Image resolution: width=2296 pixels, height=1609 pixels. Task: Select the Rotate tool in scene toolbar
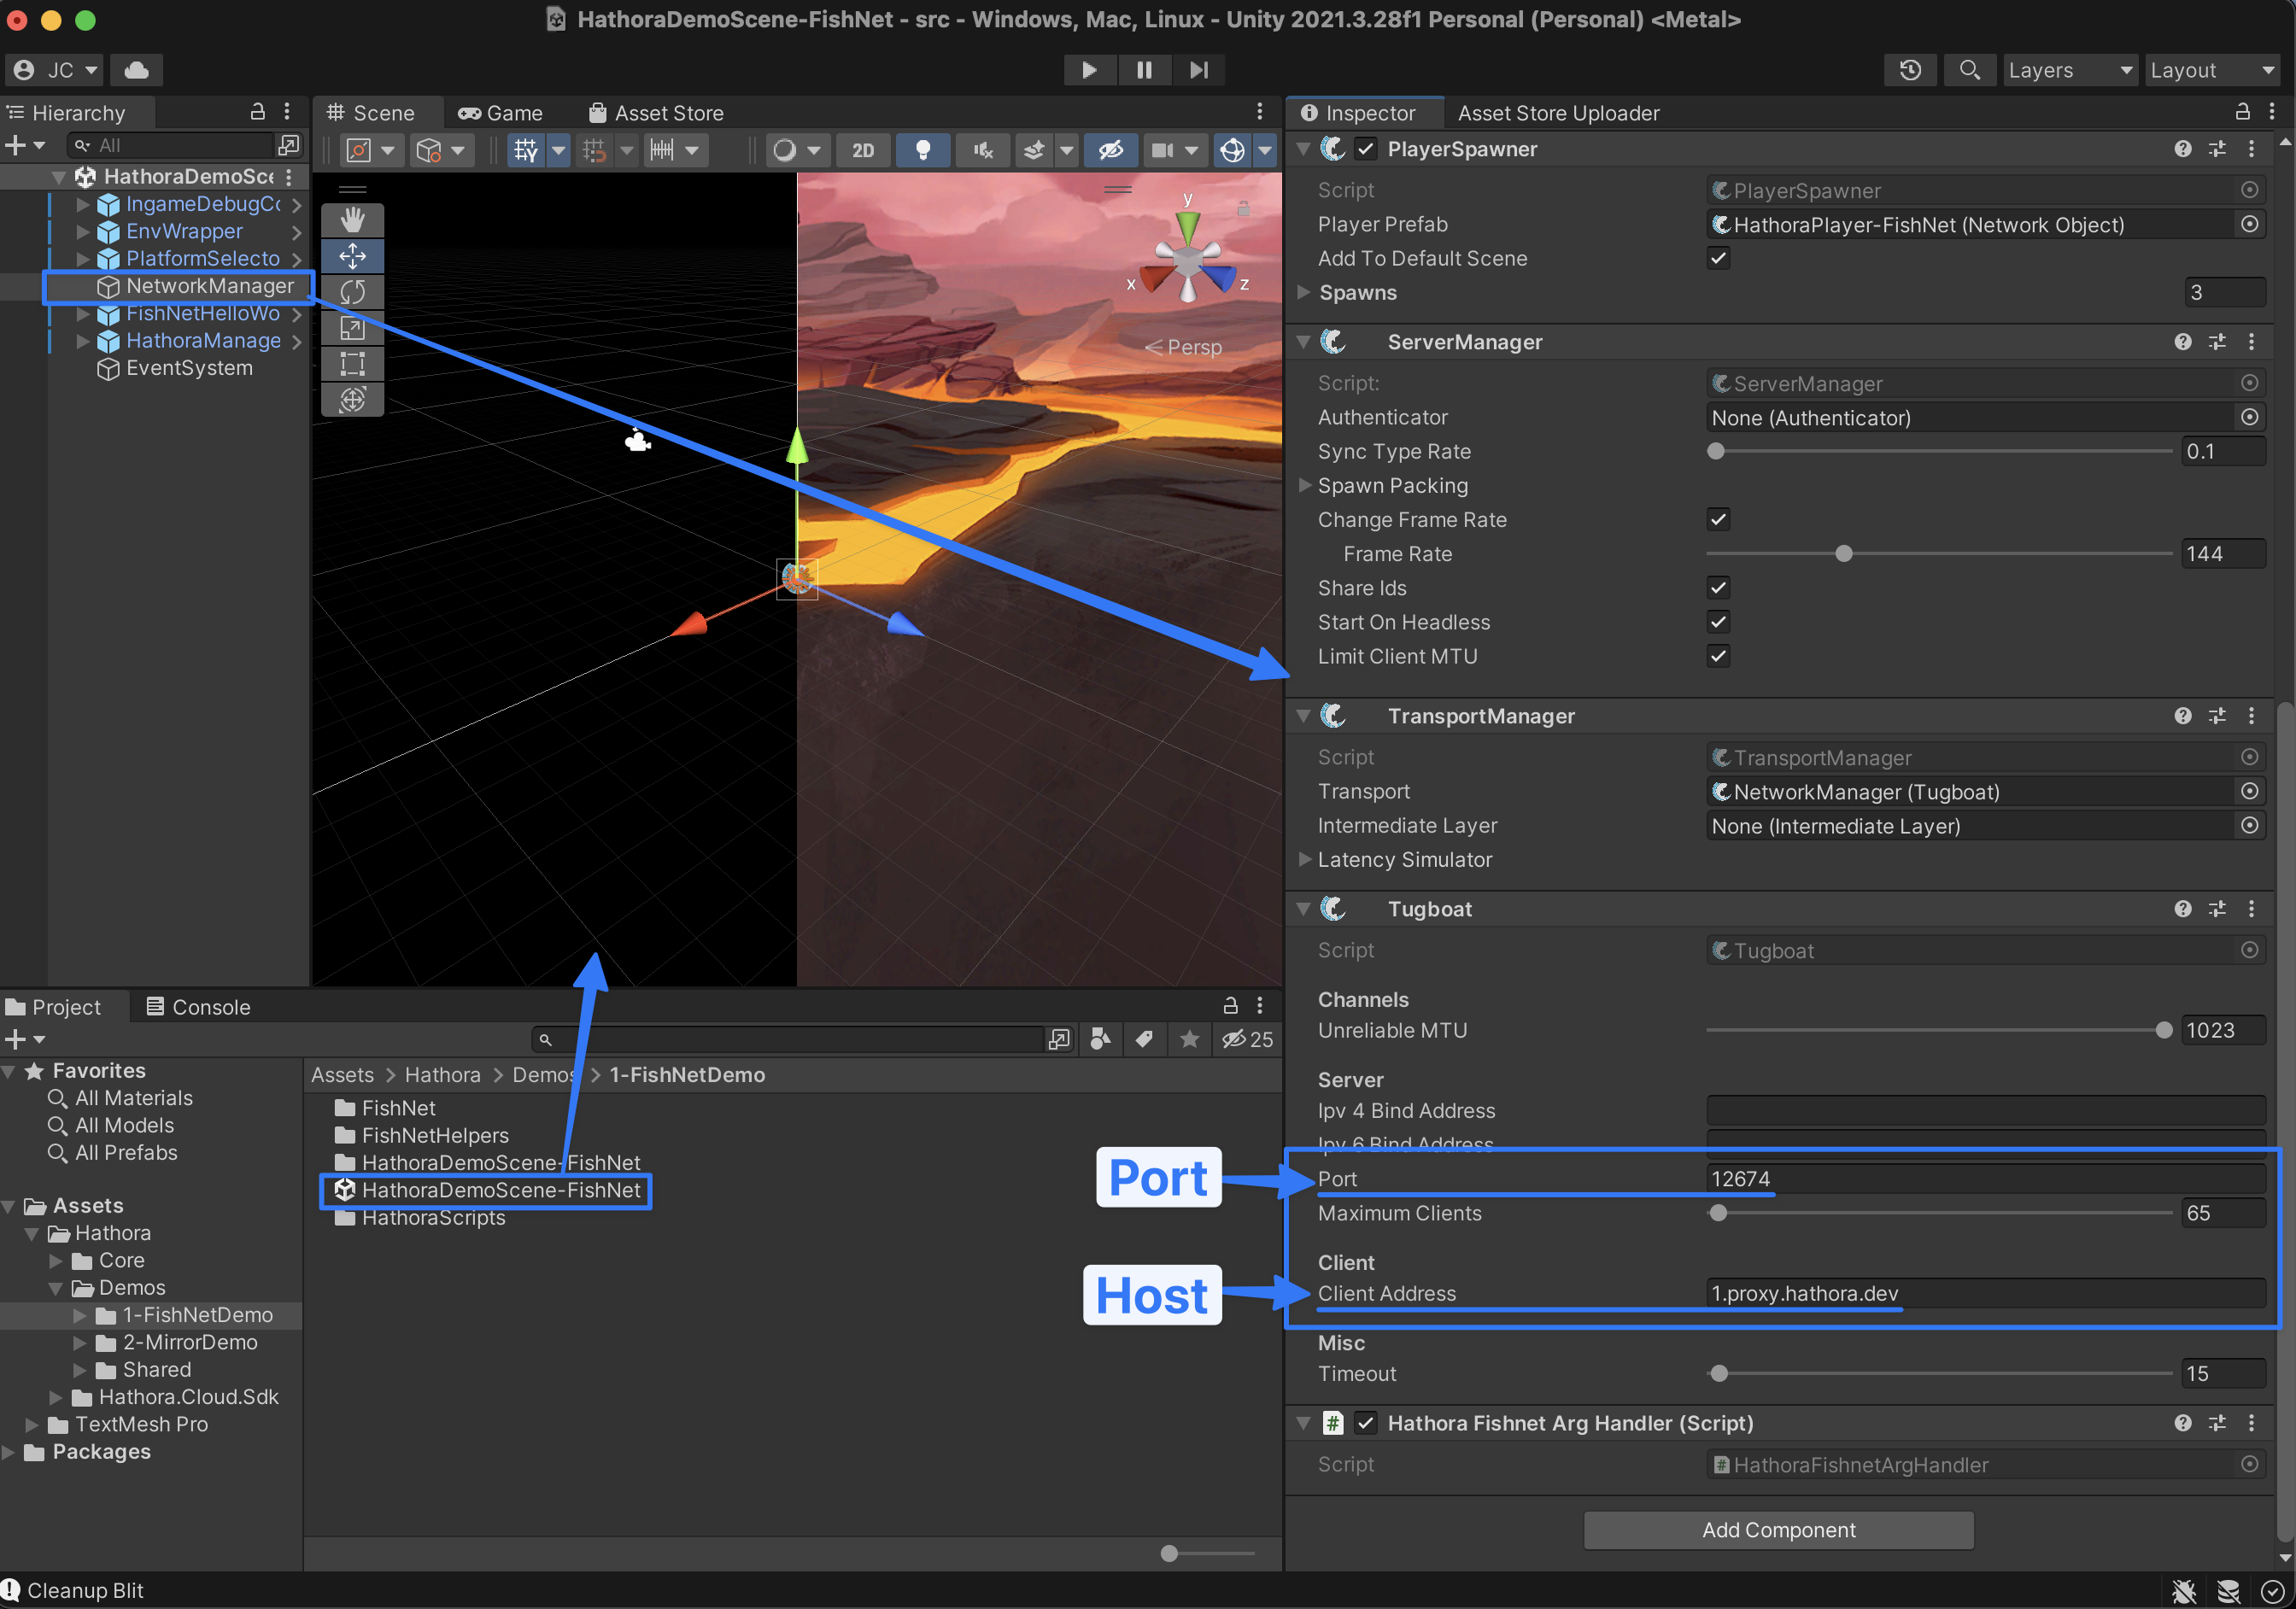352,292
